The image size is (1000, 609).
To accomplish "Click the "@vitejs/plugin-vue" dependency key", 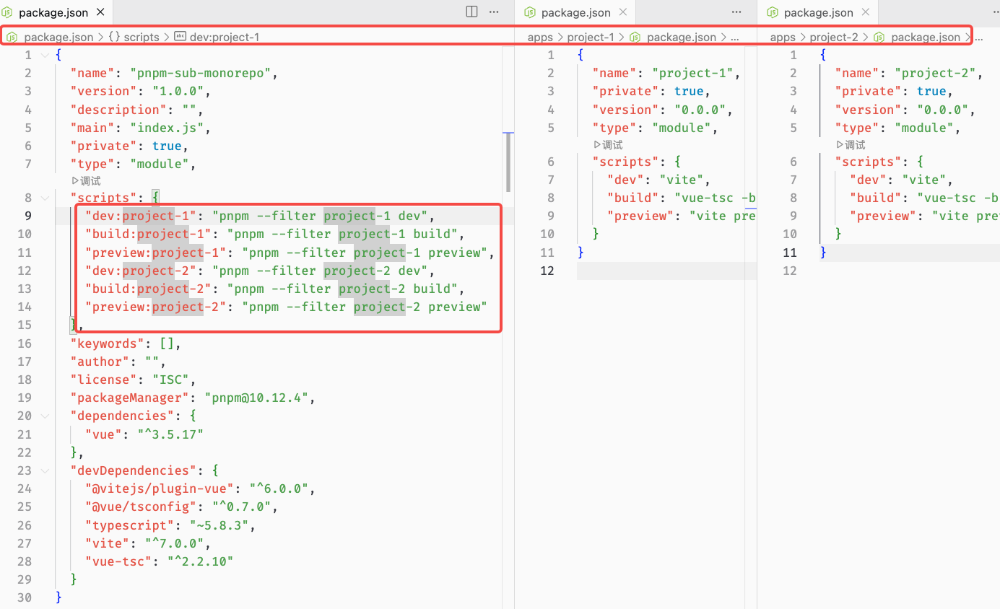I will click(160, 488).
